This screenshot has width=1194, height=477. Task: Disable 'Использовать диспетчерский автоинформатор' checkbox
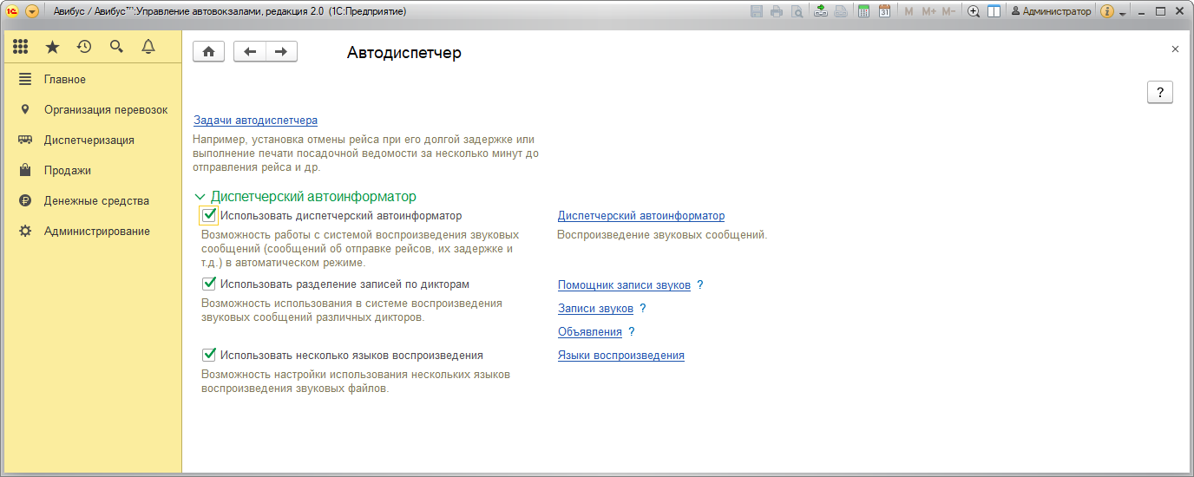point(209,216)
